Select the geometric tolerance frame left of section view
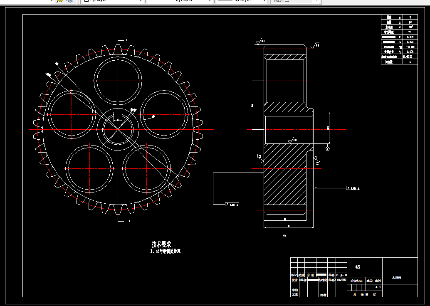The width and height of the screenshot is (430, 306). [232, 204]
